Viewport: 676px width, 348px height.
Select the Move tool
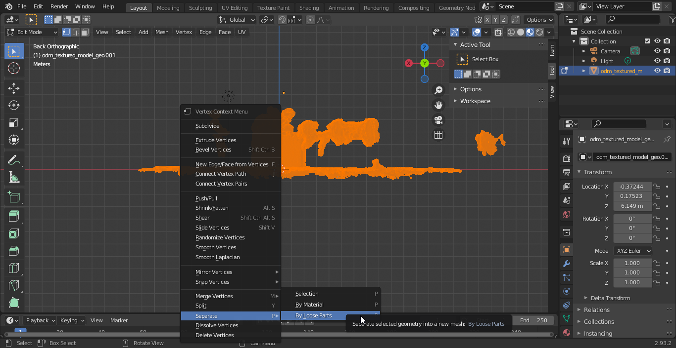14,88
